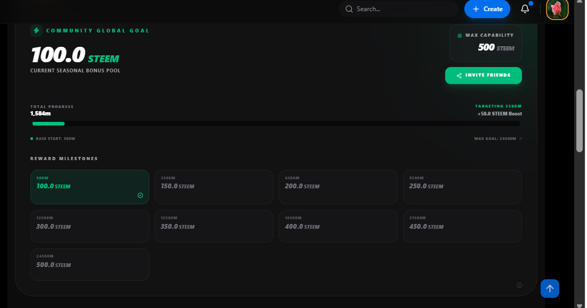Select the 24500M 500.0 STEEM milestone
Screen dimensions: 587x308
click(90, 265)
